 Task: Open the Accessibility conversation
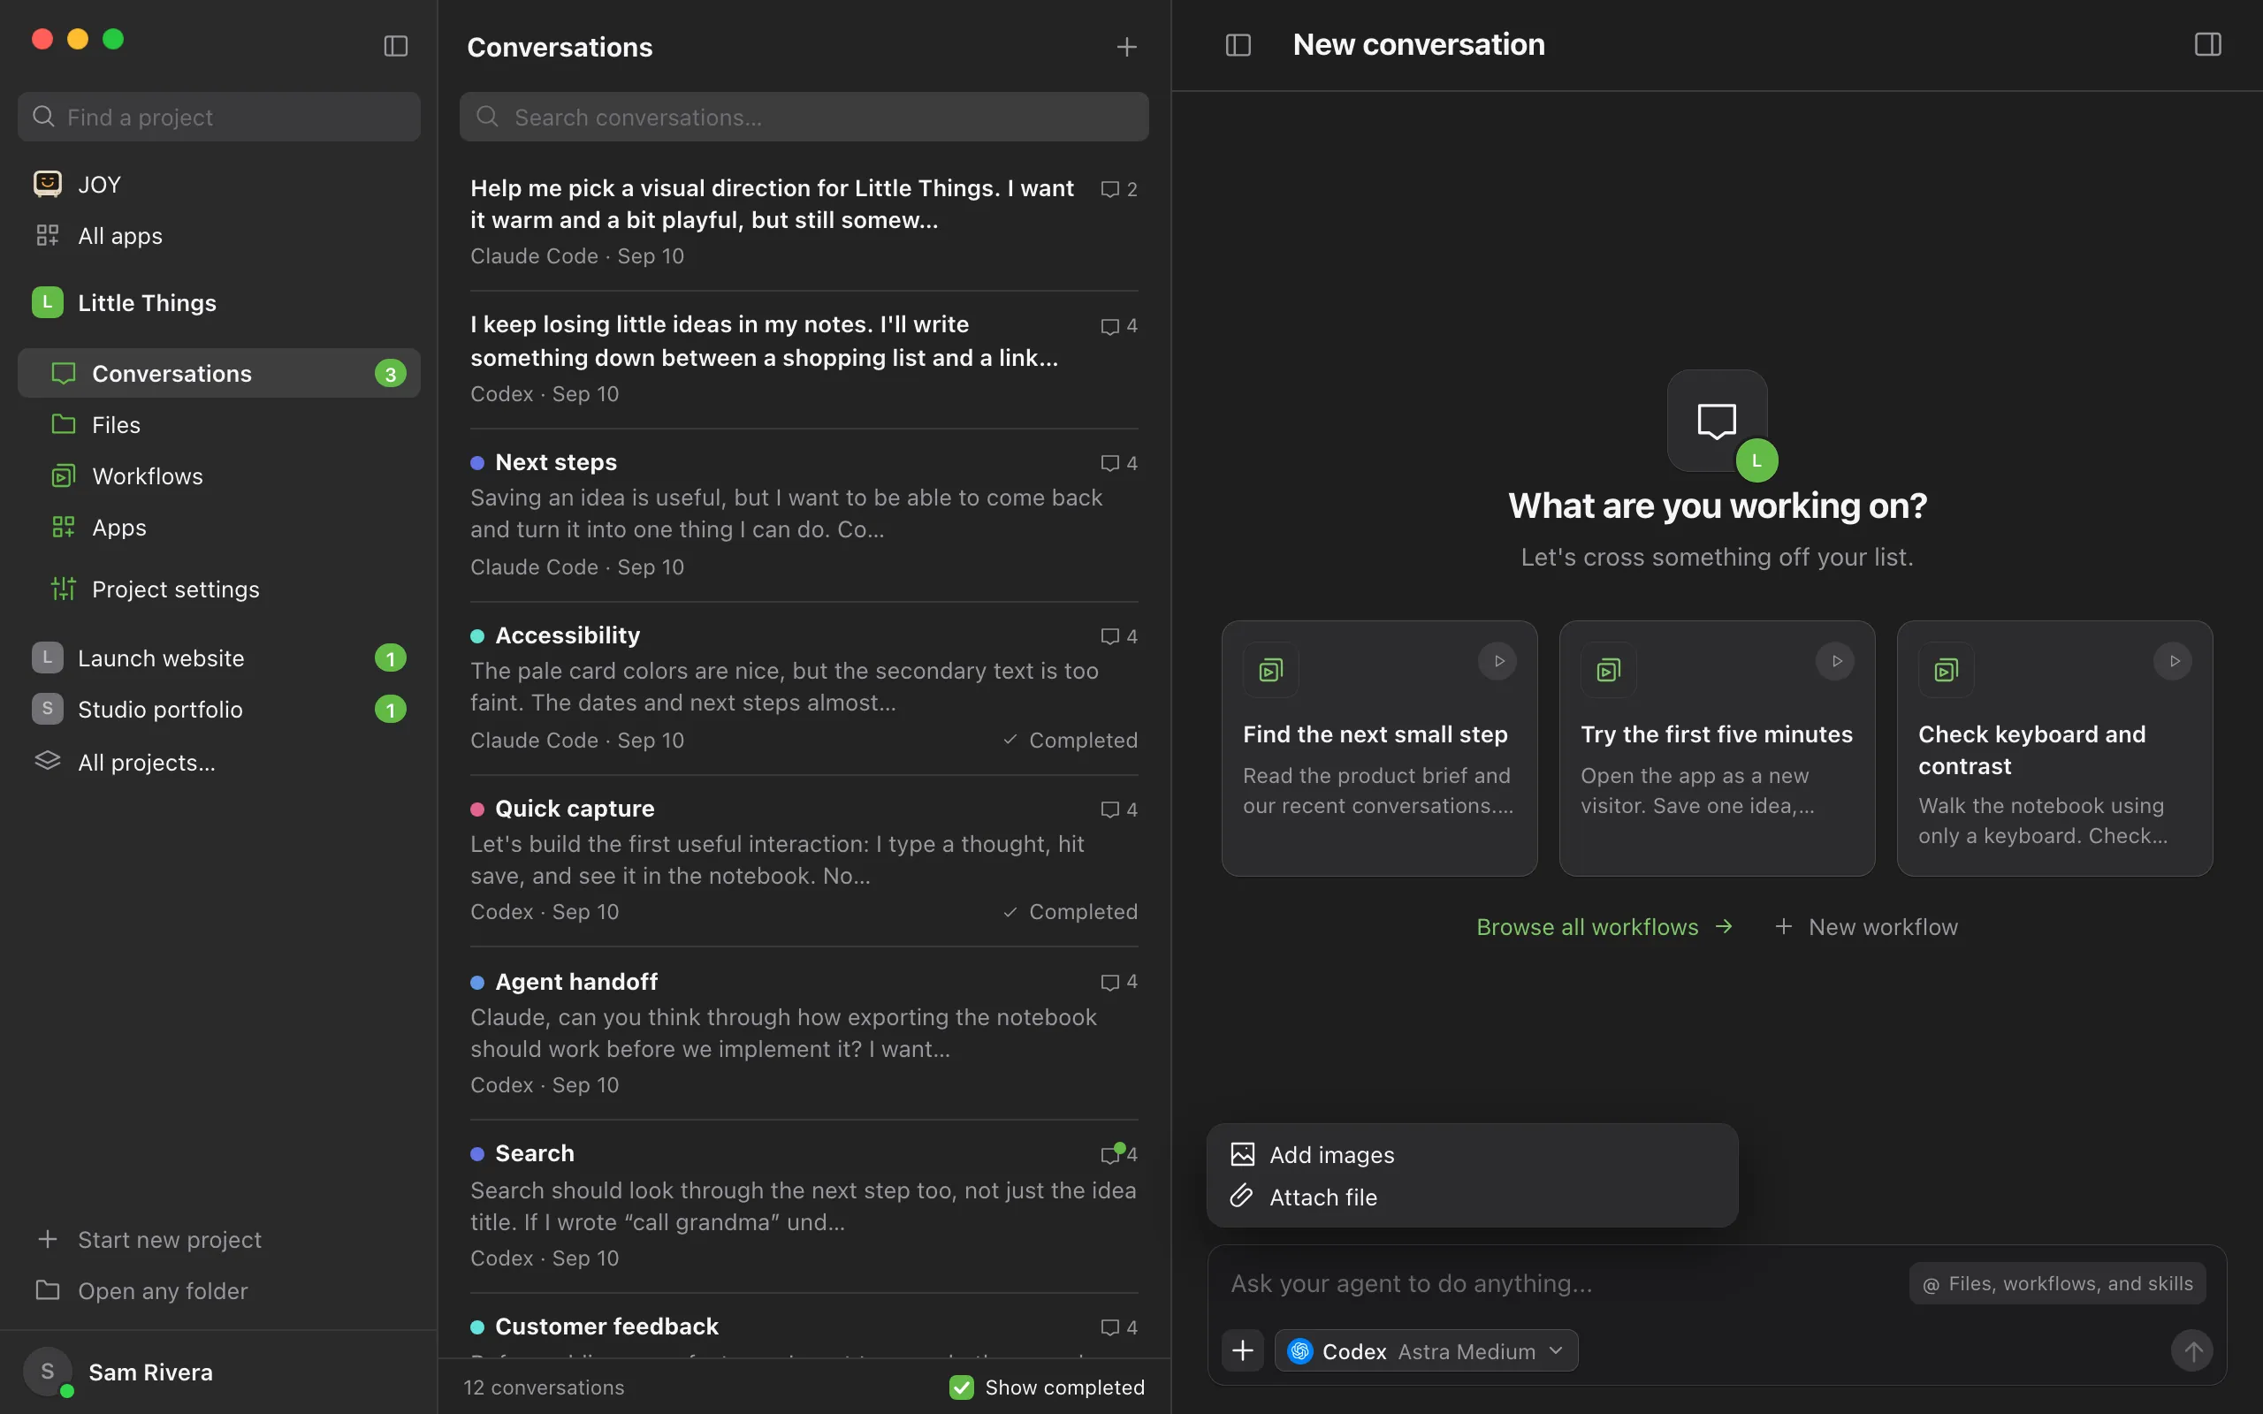coord(804,688)
